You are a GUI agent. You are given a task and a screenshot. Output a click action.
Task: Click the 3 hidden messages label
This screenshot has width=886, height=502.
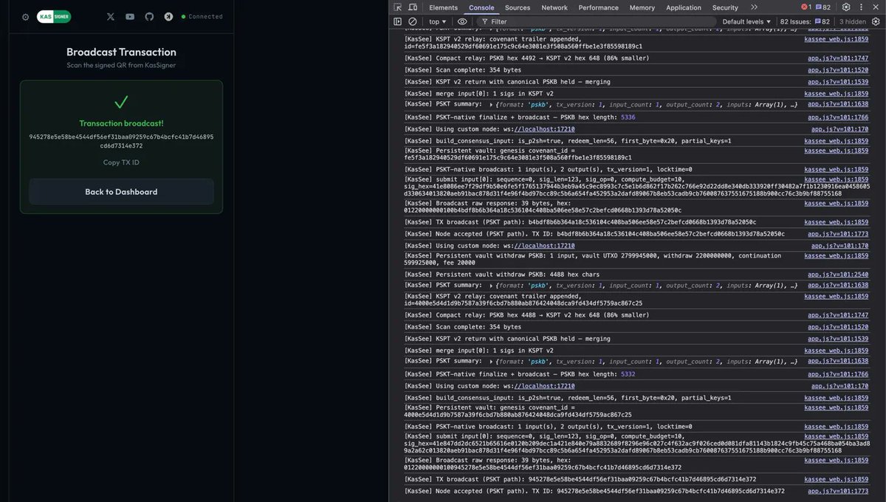852,22
